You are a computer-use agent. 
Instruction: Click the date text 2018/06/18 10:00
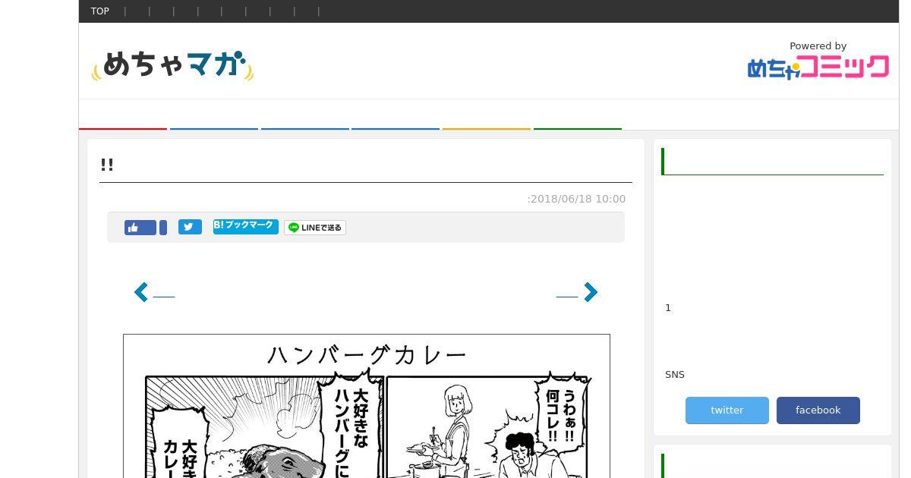point(578,199)
